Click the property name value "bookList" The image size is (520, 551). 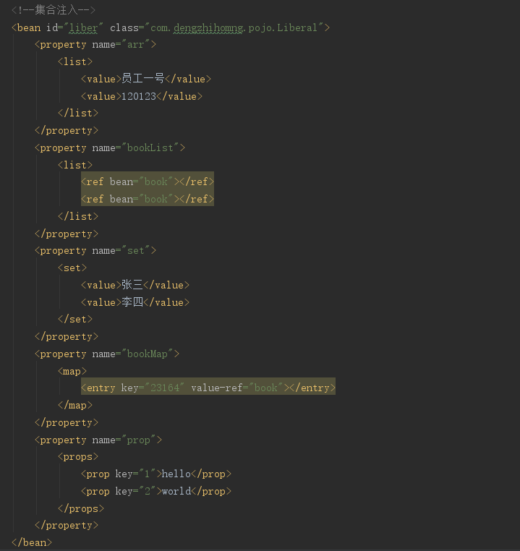[150, 148]
